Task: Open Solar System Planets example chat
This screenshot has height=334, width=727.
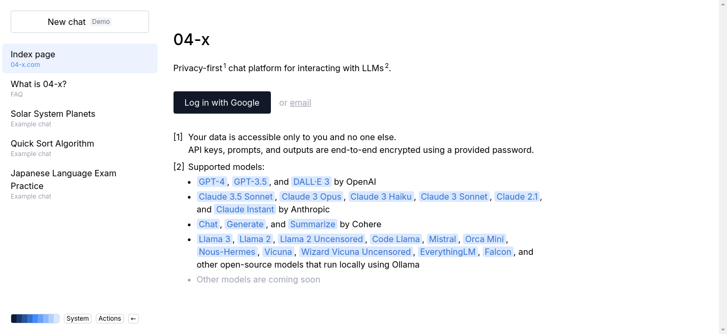Action: click(x=80, y=118)
